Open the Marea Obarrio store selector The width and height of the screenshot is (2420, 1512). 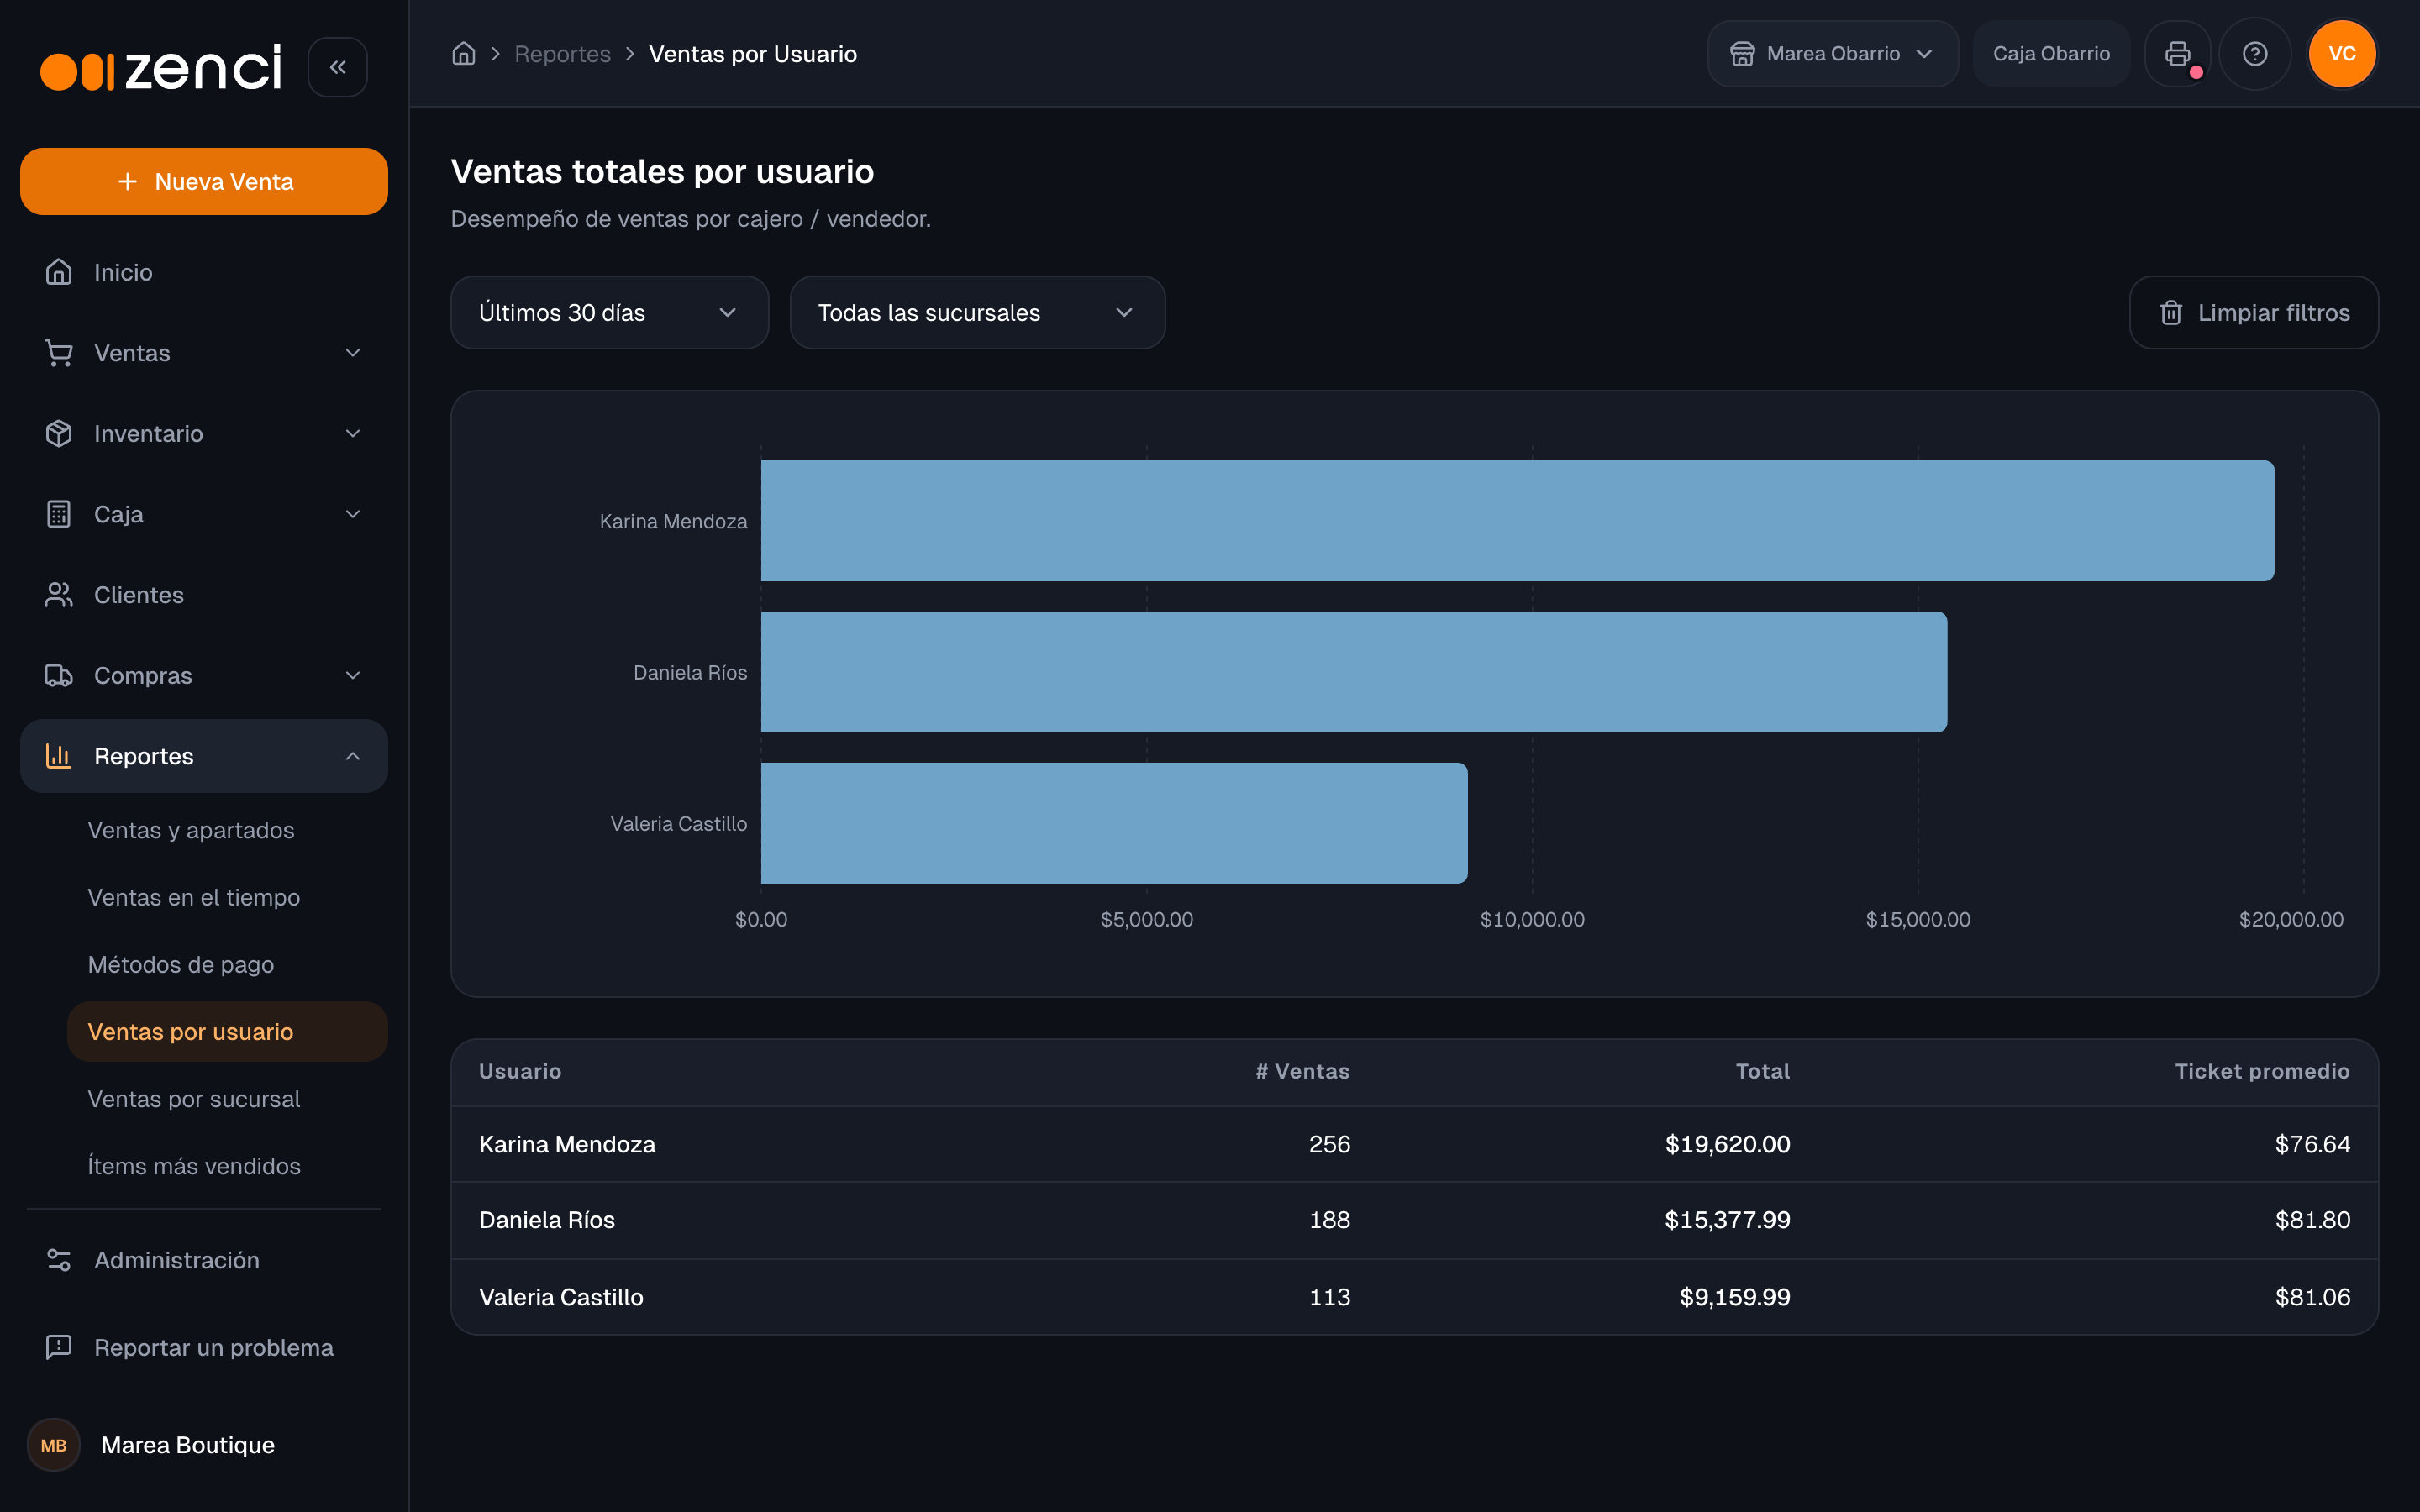(1832, 54)
